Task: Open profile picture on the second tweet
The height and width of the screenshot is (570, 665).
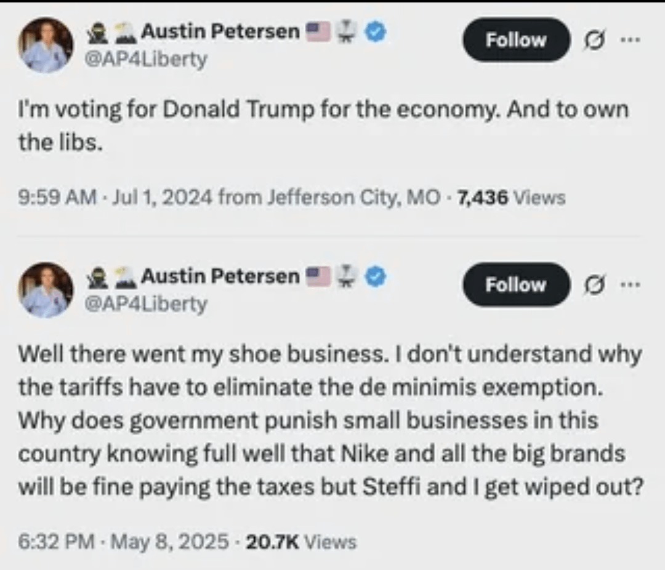Action: coord(46,290)
